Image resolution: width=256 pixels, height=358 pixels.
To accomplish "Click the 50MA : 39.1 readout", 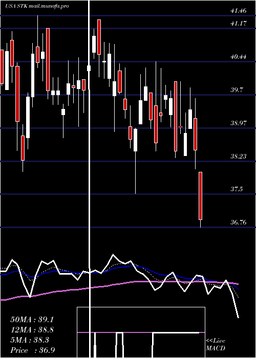I will pos(32,320).
